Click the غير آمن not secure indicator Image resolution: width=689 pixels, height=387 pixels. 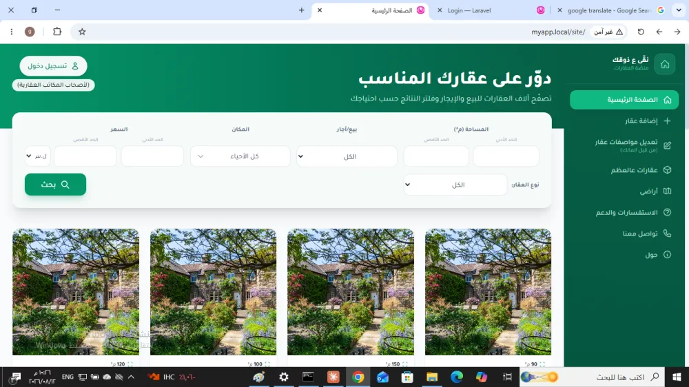(608, 32)
